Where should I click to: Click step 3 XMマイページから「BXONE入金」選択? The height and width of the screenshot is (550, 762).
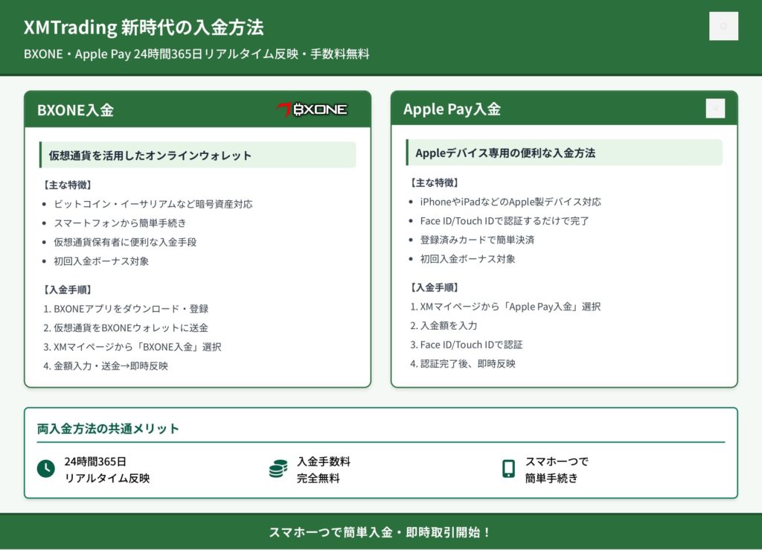coord(132,347)
